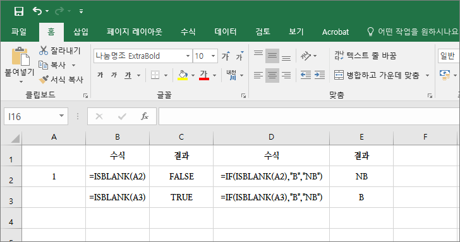The image size is (460, 242).
Task: Open the 일반 number format box
Action: [x=449, y=56]
